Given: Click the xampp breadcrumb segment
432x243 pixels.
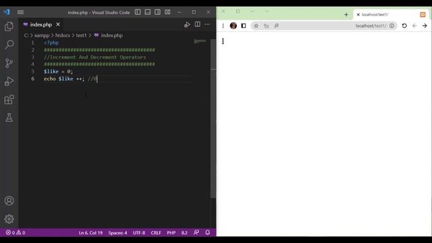Looking at the screenshot, I should tap(42, 35).
